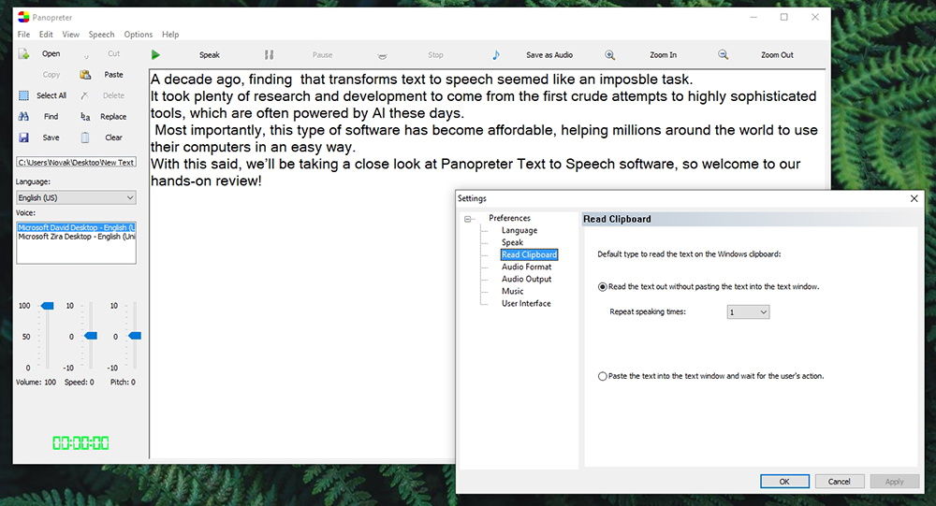Select User Interface in Settings tree
Image resolution: width=936 pixels, height=506 pixels.
coord(526,303)
